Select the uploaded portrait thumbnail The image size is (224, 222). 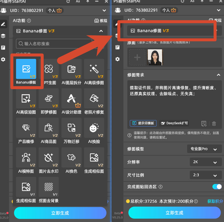[155, 57]
